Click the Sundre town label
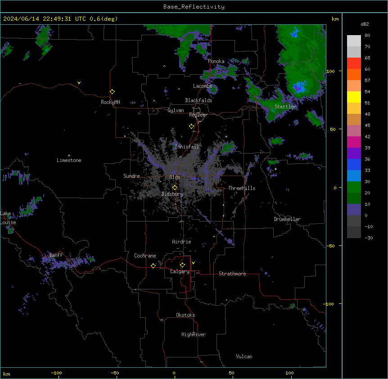This screenshot has width=388, height=379. pyautogui.click(x=131, y=176)
